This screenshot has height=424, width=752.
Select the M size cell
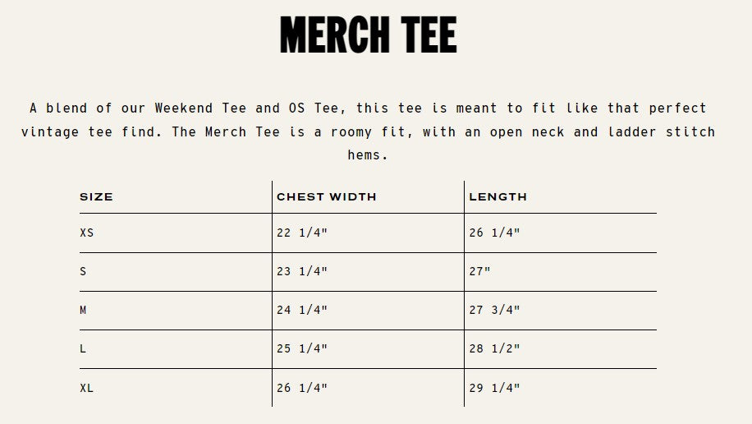84,310
